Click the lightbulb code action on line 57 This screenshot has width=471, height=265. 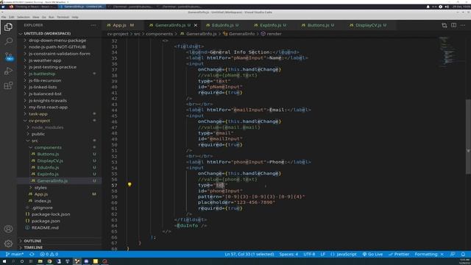point(130,185)
